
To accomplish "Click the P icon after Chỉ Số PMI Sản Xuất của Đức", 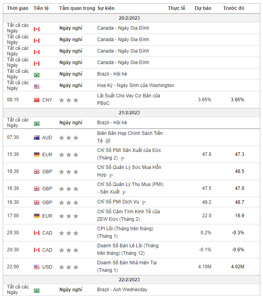I will click(122, 158).
